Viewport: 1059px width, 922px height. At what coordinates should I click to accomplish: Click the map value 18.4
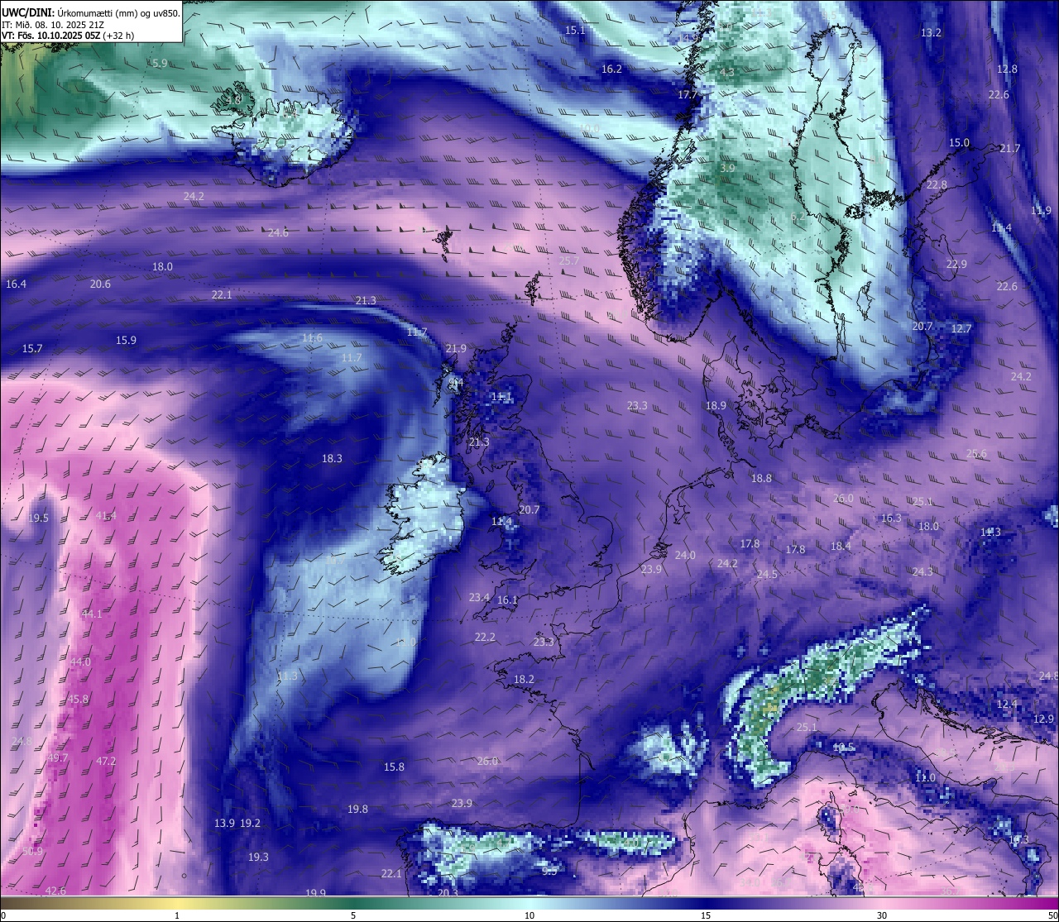pos(841,546)
